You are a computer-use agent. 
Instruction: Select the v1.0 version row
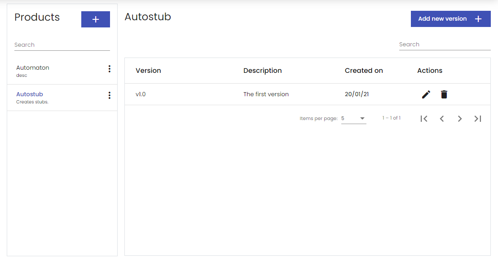click(x=308, y=94)
